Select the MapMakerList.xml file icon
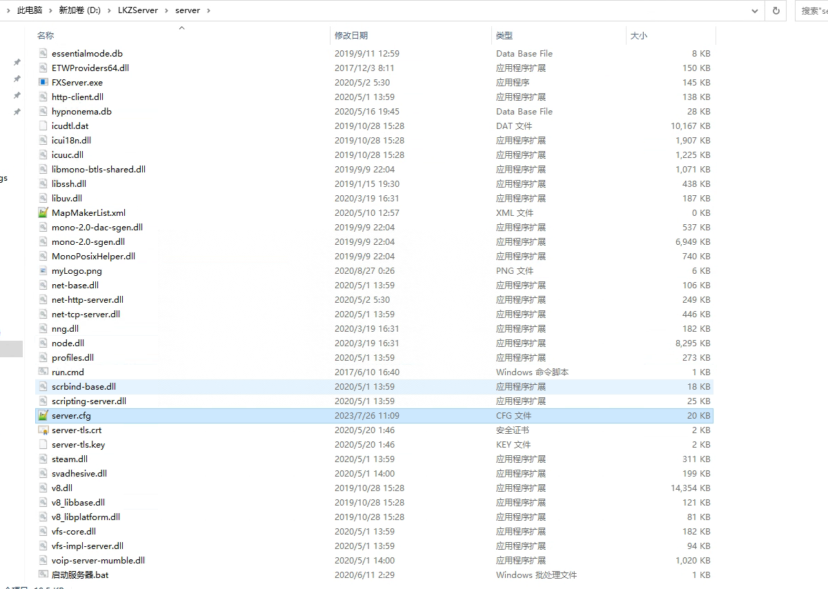Viewport: 828px width, 589px height. [43, 212]
